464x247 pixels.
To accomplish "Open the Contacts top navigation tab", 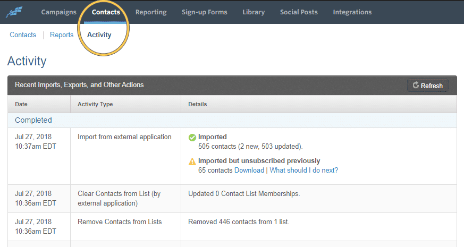I will tap(106, 12).
